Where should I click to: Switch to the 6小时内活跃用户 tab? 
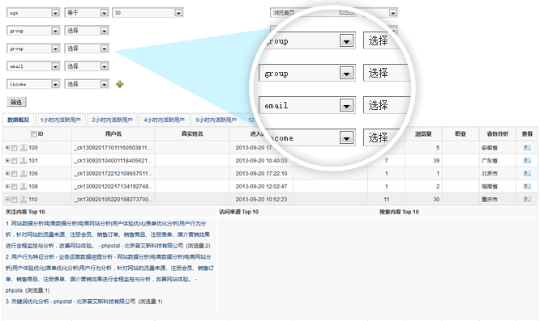pos(216,120)
